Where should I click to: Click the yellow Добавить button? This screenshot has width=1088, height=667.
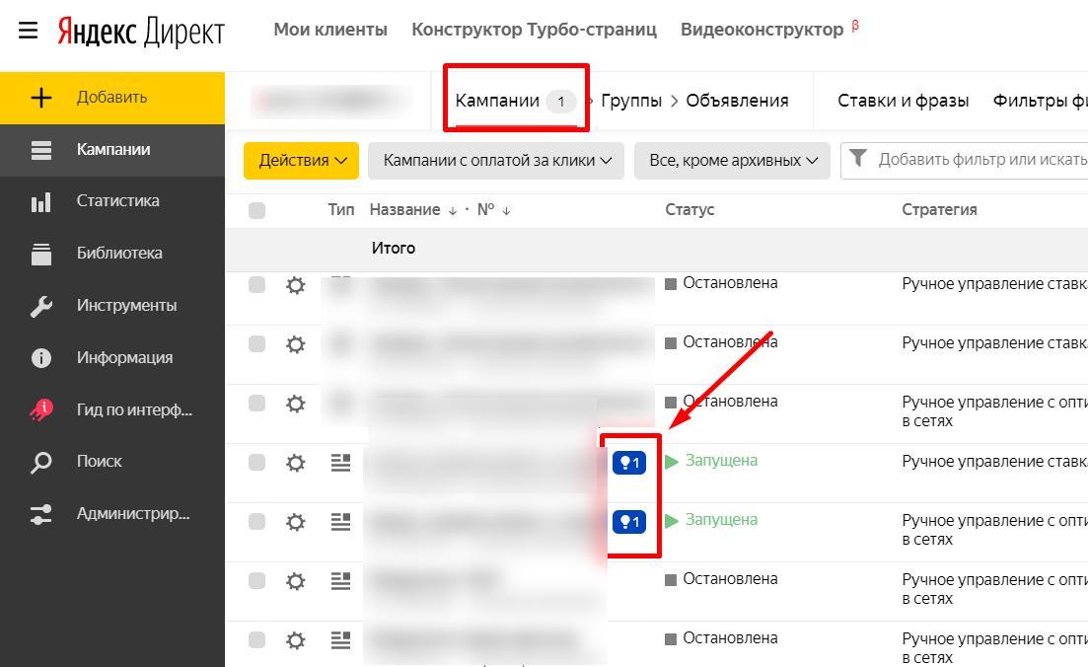[x=112, y=98]
